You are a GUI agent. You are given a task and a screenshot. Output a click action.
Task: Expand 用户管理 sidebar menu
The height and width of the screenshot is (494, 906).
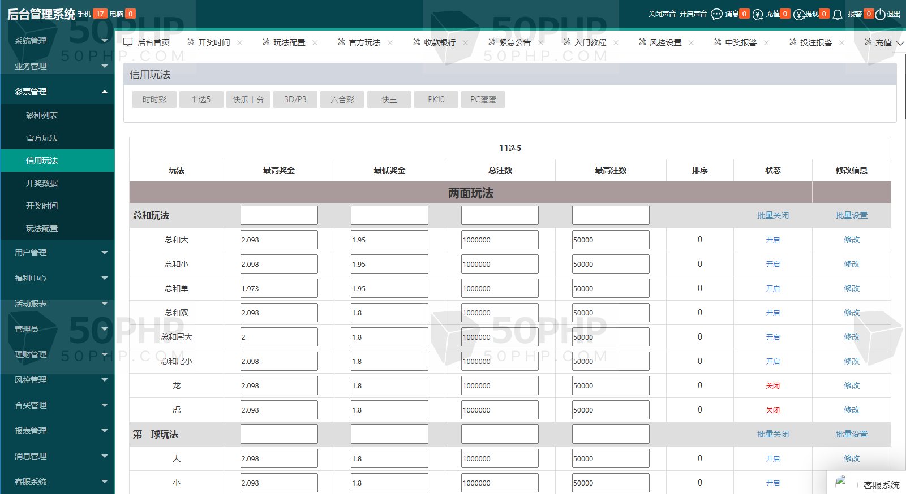57,253
